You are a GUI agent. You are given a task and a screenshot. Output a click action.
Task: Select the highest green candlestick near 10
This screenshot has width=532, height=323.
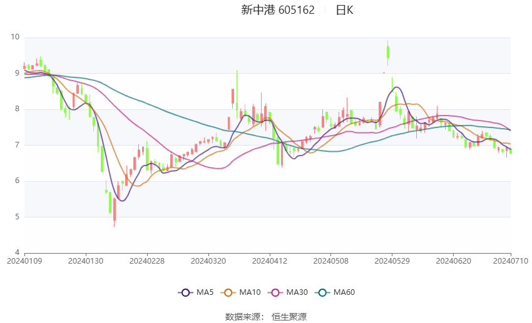coord(388,52)
